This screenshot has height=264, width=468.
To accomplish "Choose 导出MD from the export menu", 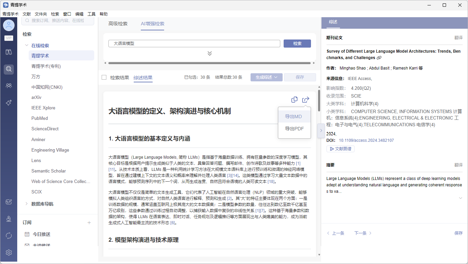I will point(294,116).
